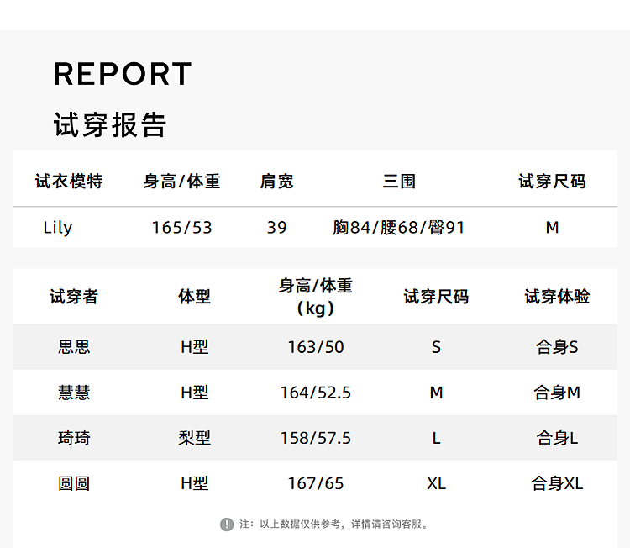Select the 158/57.5 height/weight cell
630x548 pixels.
point(316,438)
